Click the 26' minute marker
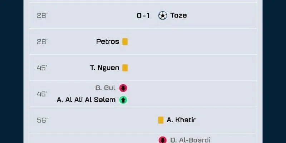 42,15
